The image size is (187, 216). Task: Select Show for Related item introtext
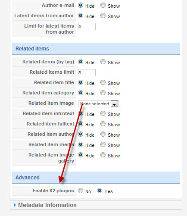[103, 113]
